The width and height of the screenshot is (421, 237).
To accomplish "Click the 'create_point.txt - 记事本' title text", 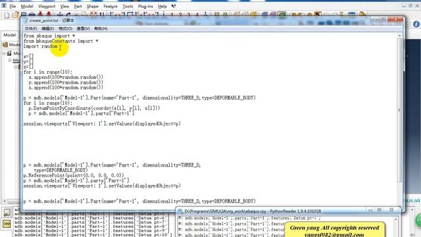I will [51, 20].
